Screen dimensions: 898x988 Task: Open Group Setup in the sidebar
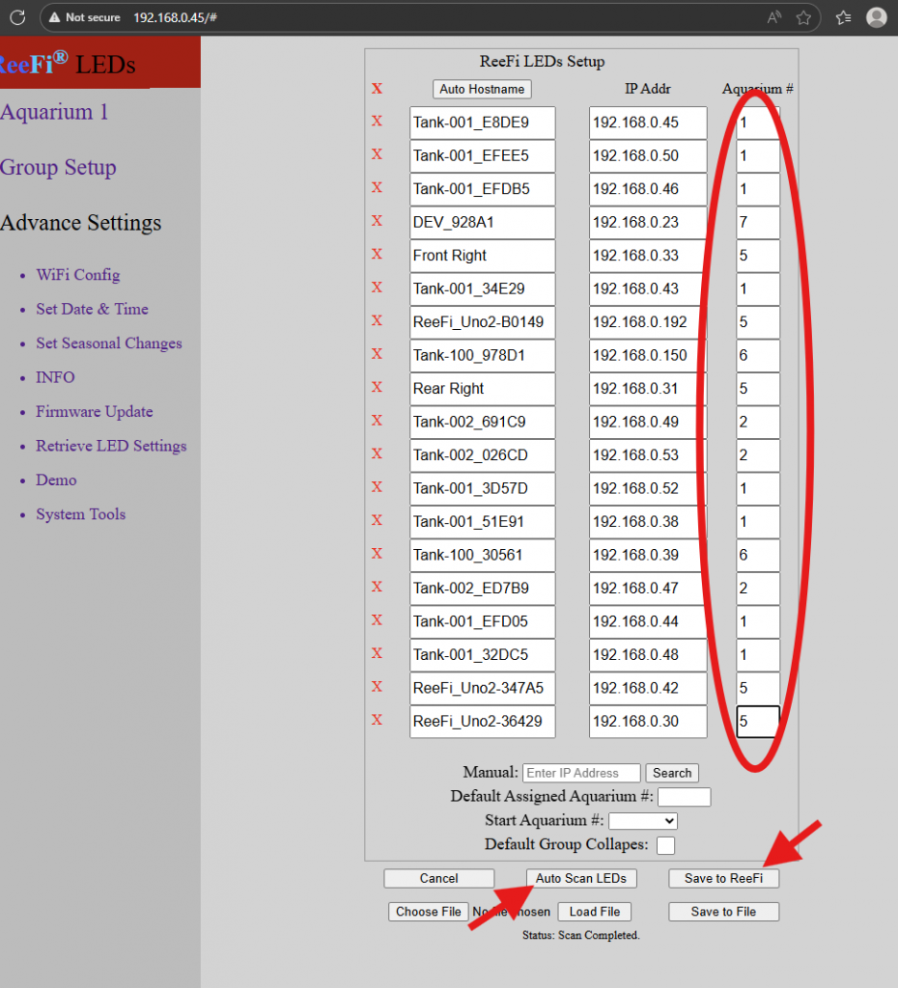(58, 168)
